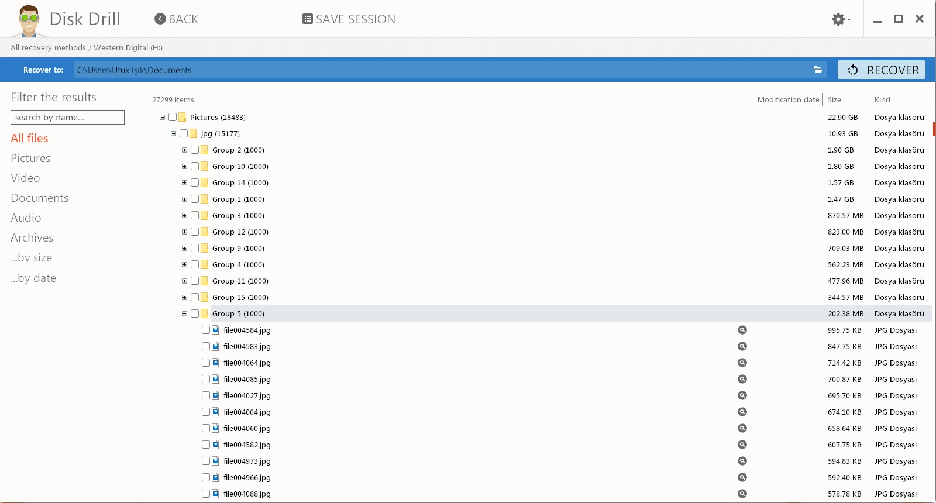This screenshot has width=936, height=503.
Task: Open the ...by size filter
Action: 31,257
